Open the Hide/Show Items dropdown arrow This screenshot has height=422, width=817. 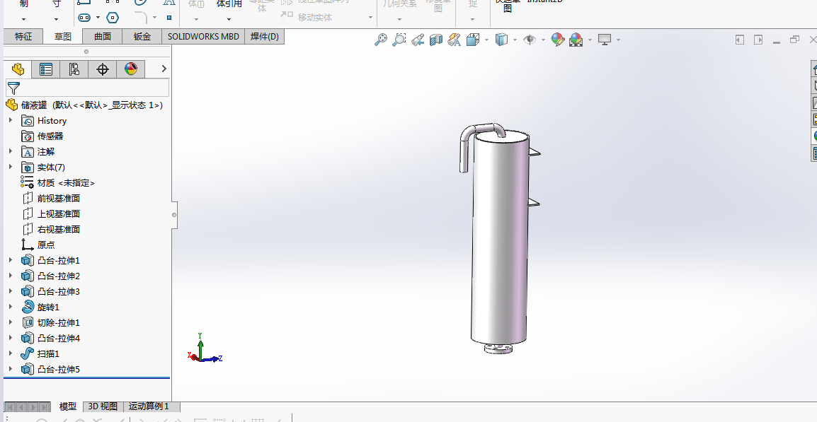[543, 40]
